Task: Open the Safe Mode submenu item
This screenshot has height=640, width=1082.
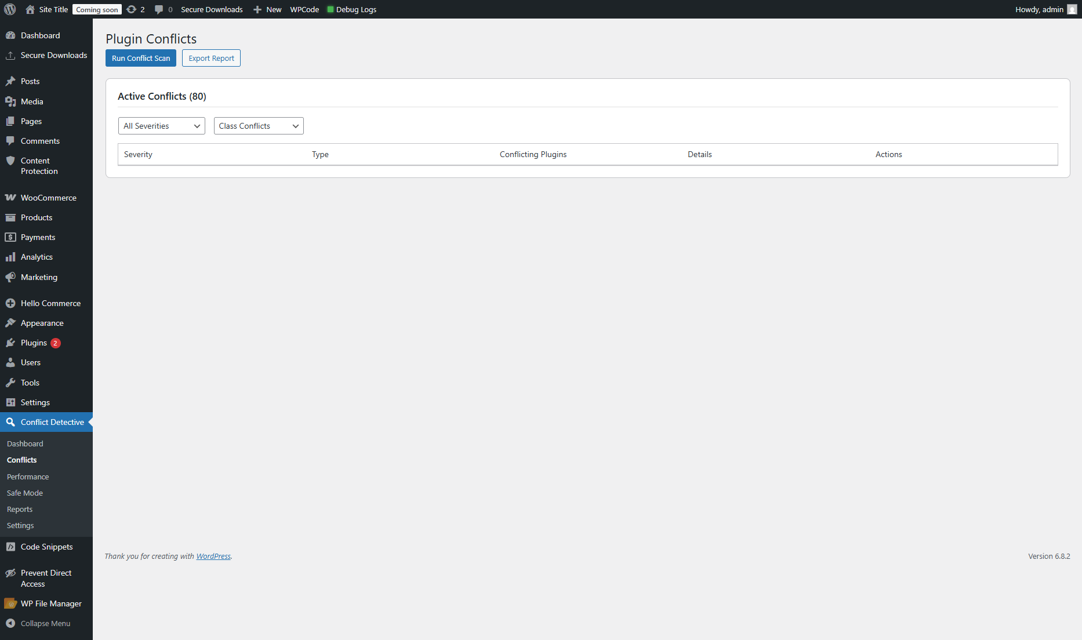Action: (25, 493)
